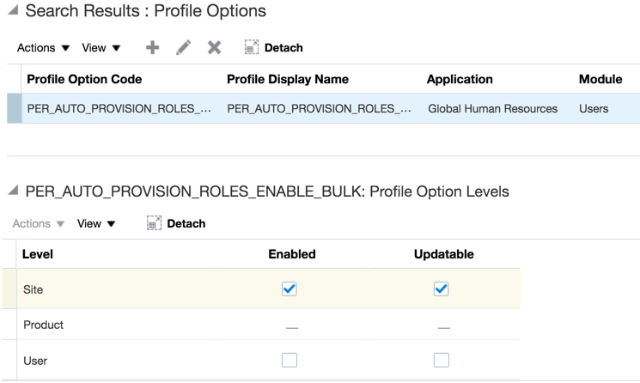Screen dimensions: 640x383
Task: Open the Actions dropdown for Profile Options
Action: [43, 48]
